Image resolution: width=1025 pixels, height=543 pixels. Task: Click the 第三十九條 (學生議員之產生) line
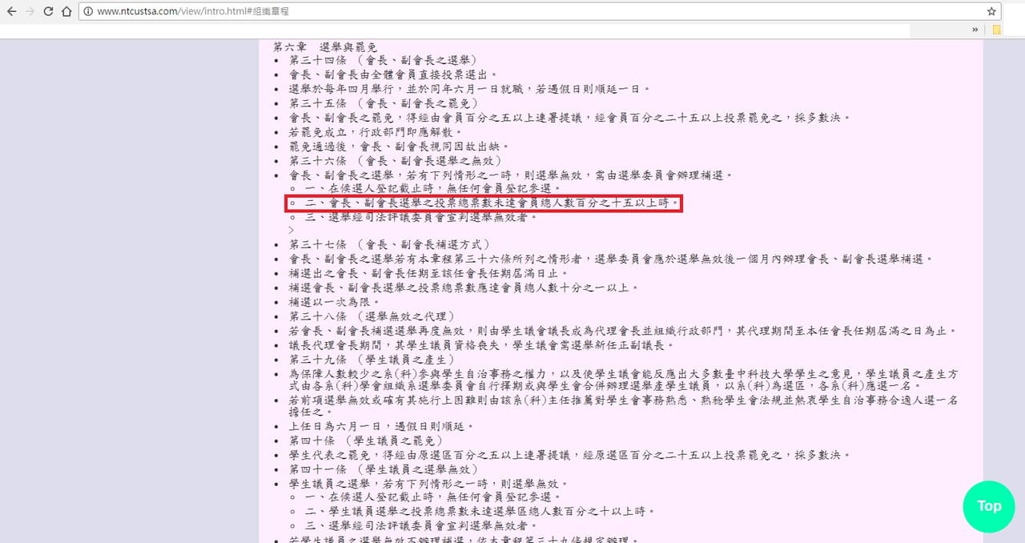coord(372,360)
